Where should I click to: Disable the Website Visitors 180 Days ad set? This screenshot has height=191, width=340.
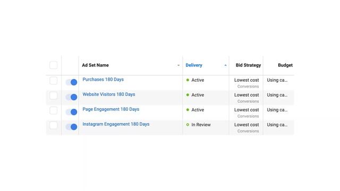pyautogui.click(x=71, y=97)
